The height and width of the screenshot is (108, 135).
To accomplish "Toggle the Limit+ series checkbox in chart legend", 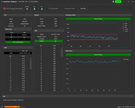I will coord(123,29).
